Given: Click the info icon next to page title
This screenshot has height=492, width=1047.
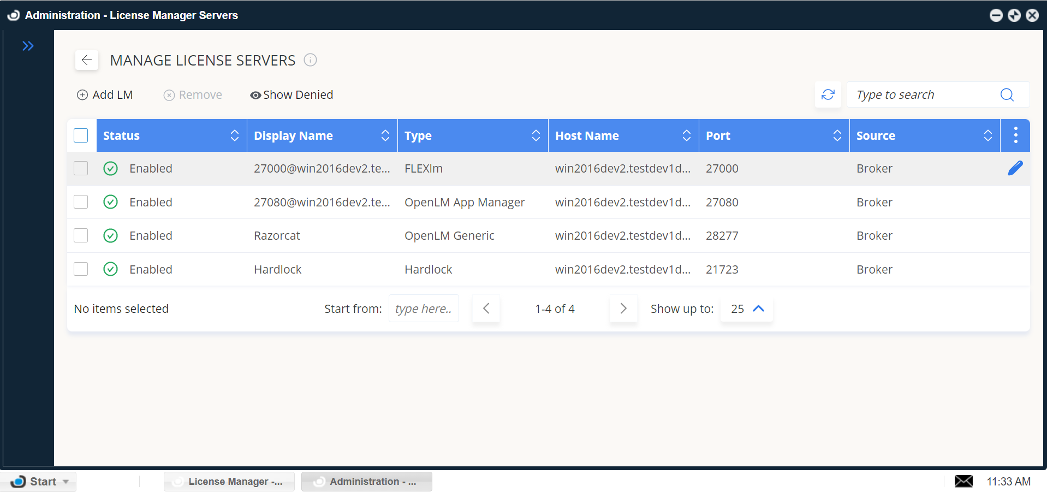Looking at the screenshot, I should [x=310, y=60].
